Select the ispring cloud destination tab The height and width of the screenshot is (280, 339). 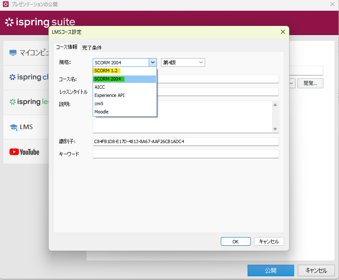26,77
